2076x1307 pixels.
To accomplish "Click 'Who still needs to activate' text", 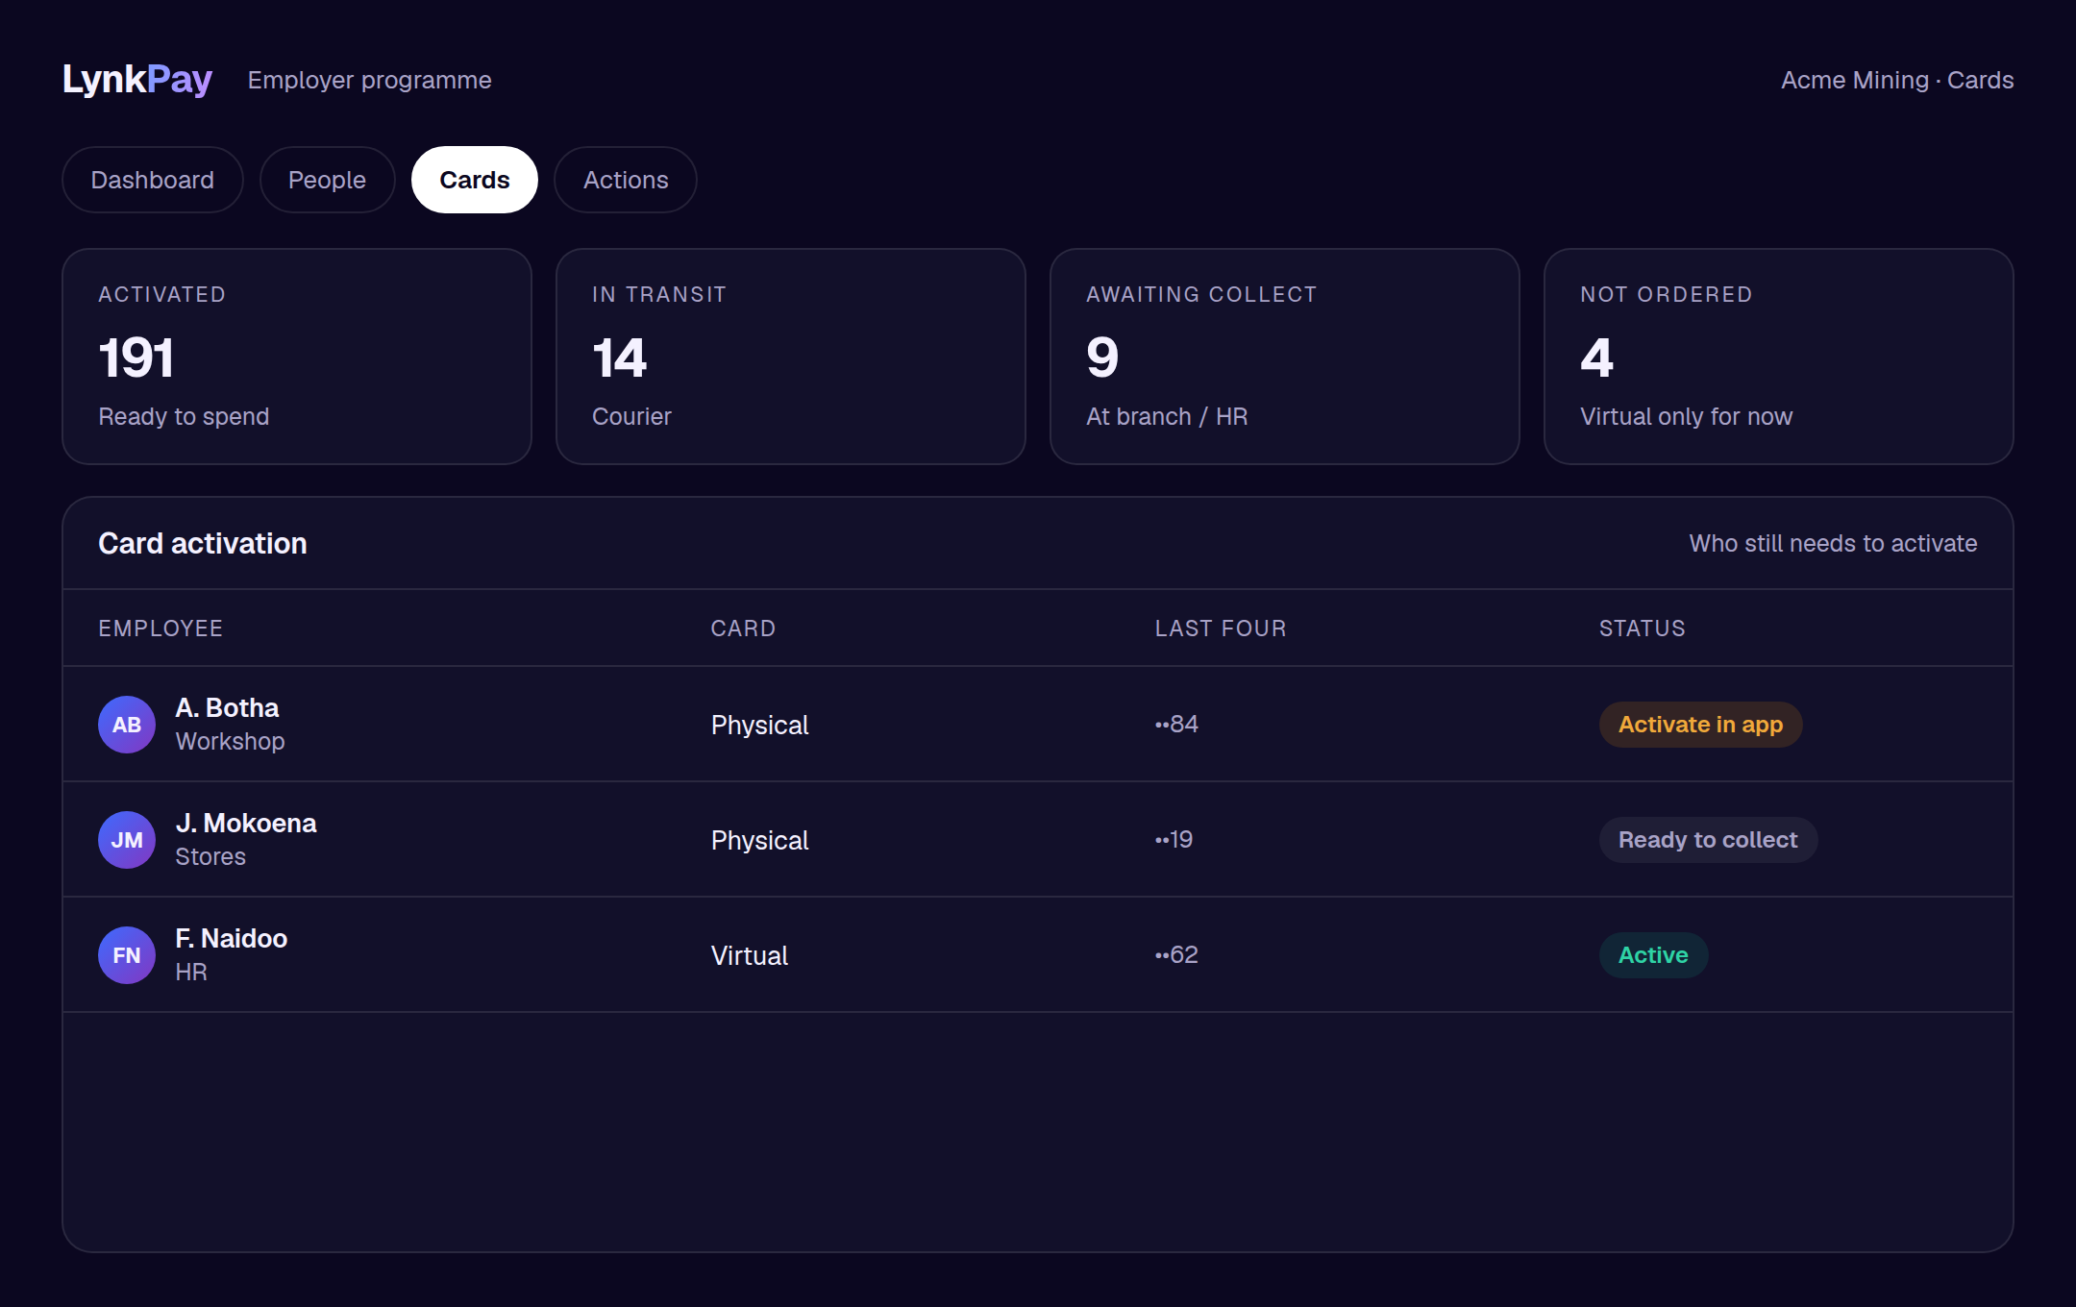I will point(1833,544).
